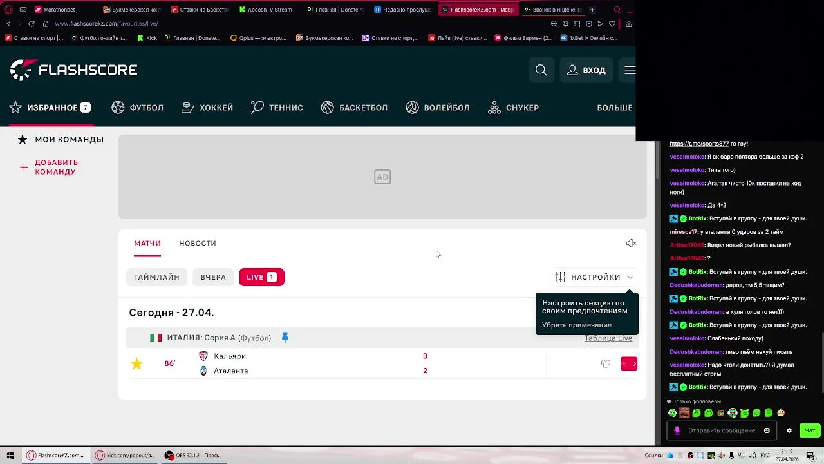Screen dimensions: 824x464
Task: Open the emoji picker smiley in chat input
Action: coord(767,430)
